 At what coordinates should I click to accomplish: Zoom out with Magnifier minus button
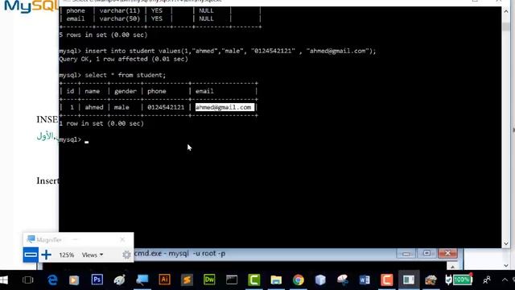point(31,255)
